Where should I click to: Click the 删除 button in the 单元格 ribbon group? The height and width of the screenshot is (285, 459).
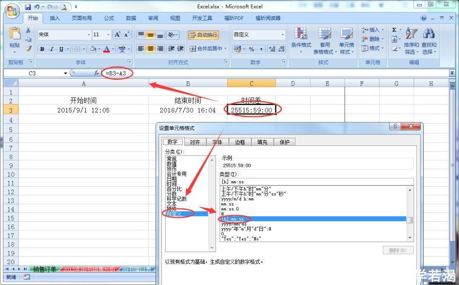[372, 39]
